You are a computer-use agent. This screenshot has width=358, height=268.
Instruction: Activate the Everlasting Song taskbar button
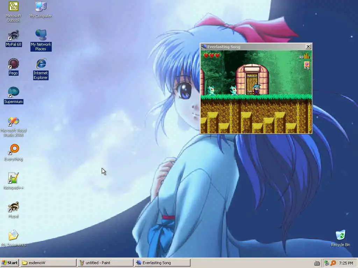click(x=162, y=263)
